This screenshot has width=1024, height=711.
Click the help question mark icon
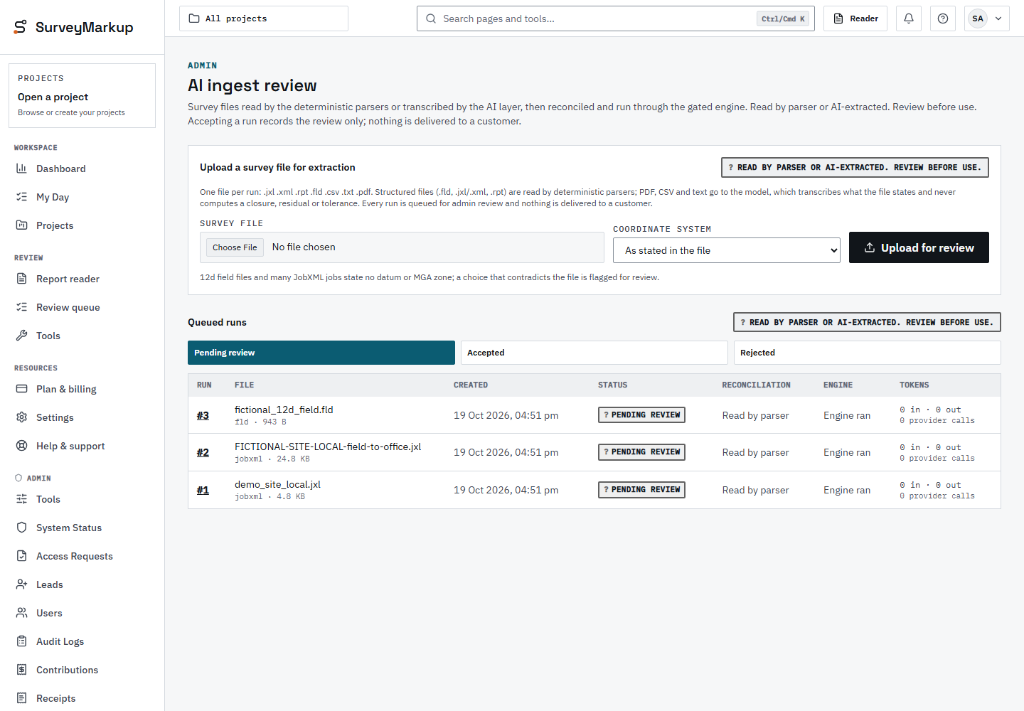click(x=943, y=18)
